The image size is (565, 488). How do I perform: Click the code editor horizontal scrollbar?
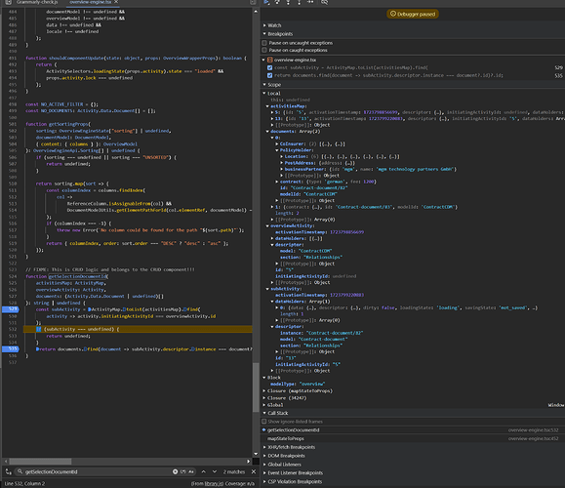click(x=40, y=462)
